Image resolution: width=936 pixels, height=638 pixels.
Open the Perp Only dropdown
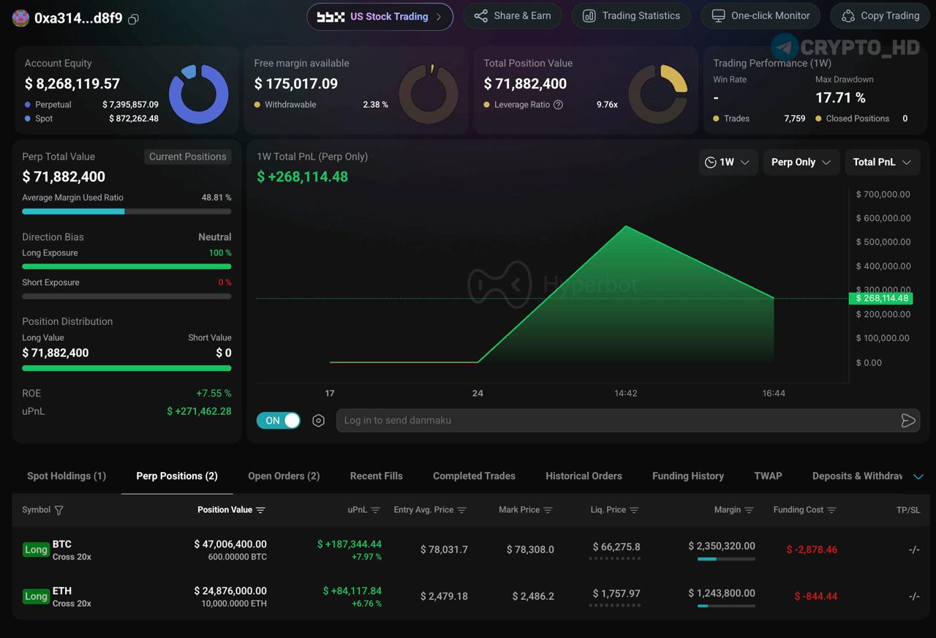(801, 162)
